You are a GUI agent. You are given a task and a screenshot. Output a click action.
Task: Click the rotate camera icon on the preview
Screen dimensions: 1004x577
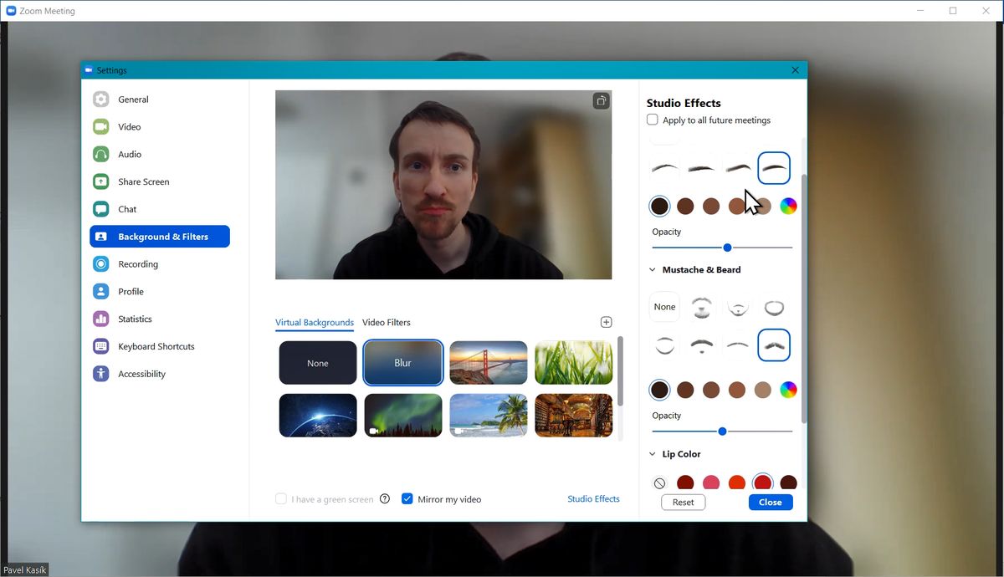(x=601, y=101)
